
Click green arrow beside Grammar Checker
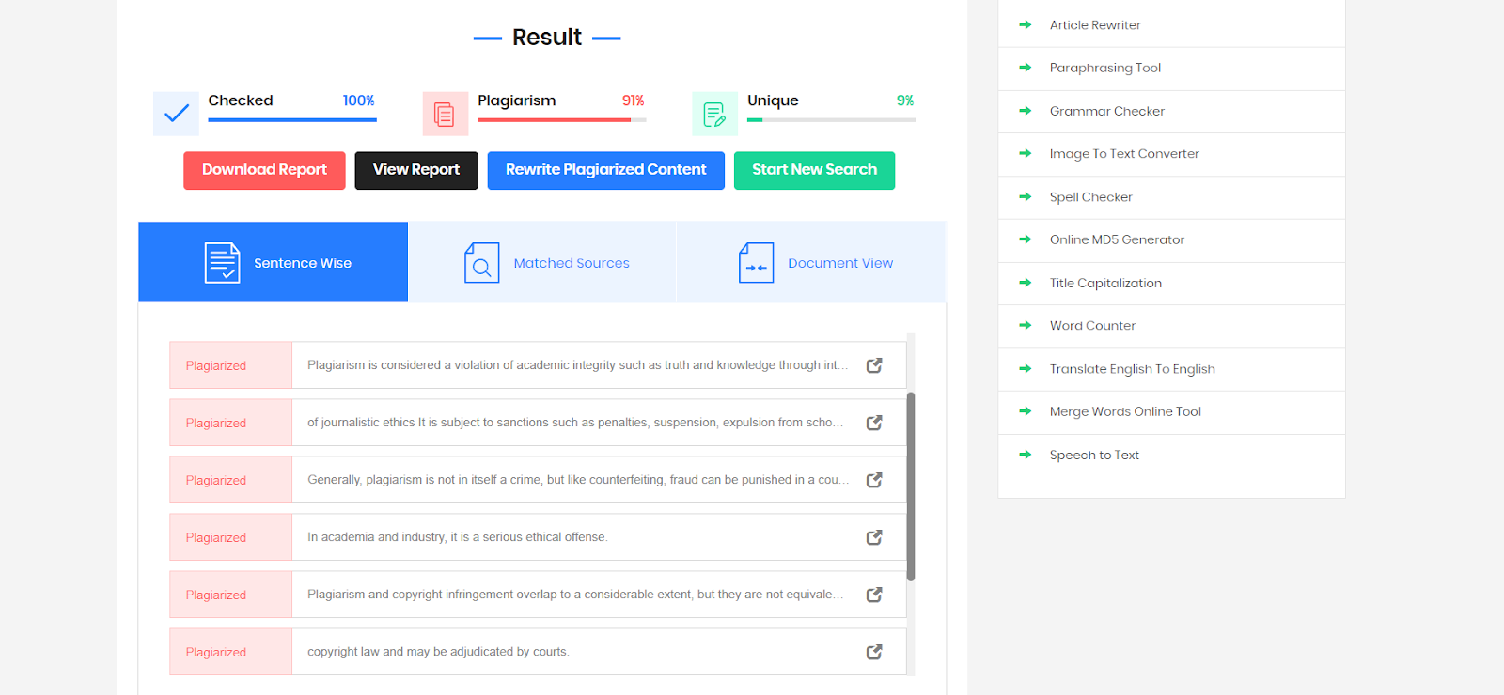pos(1026,111)
